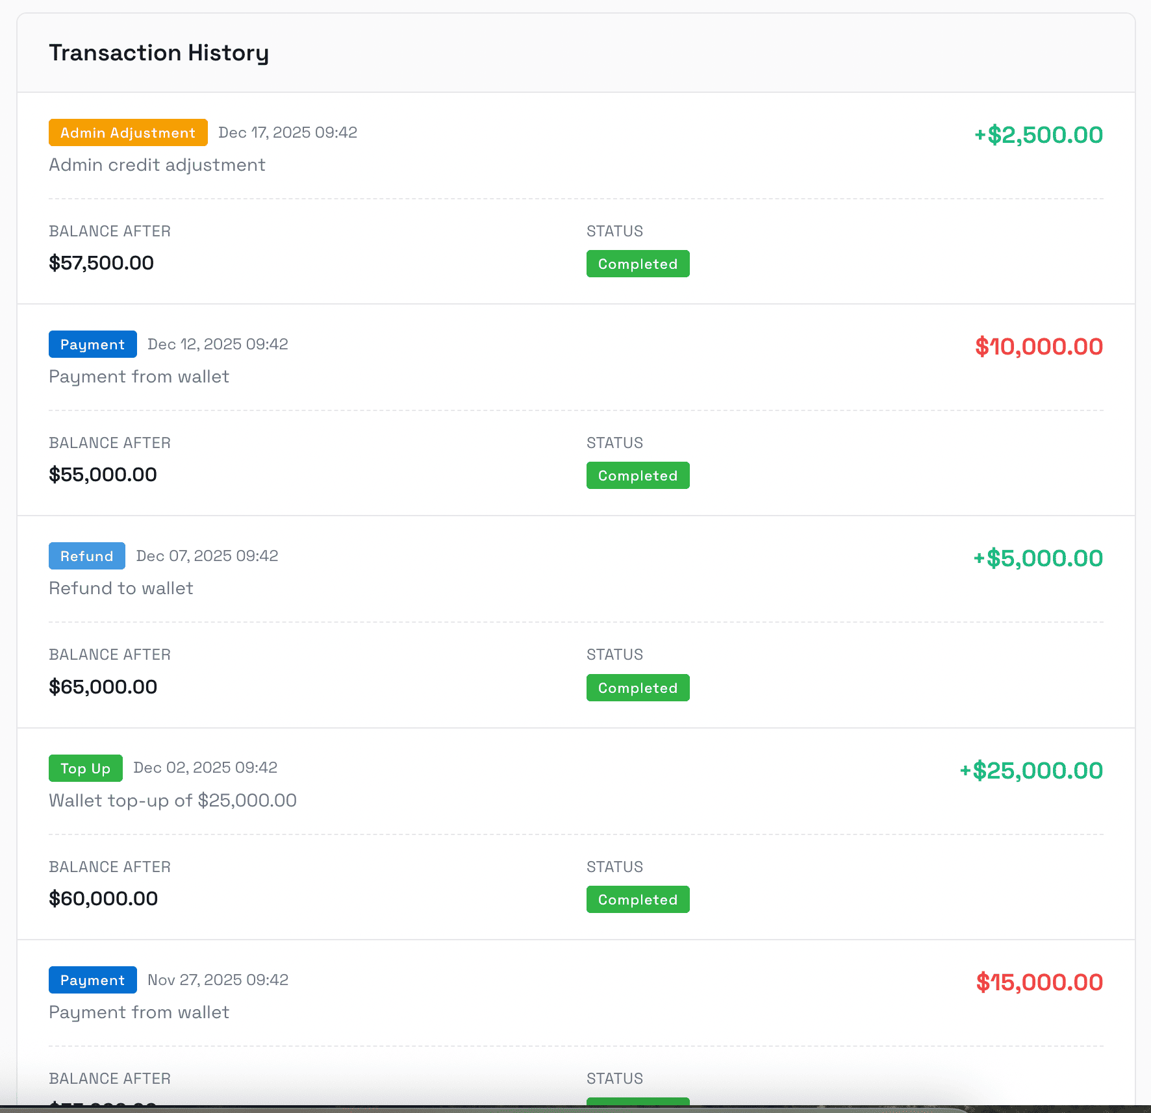This screenshot has width=1151, height=1113.
Task: Click the +$2,500.00 amount
Action: 1037,135
